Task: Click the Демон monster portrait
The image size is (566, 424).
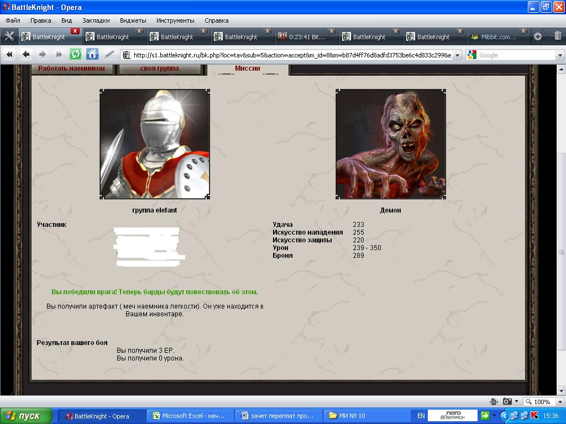Action: click(x=391, y=144)
